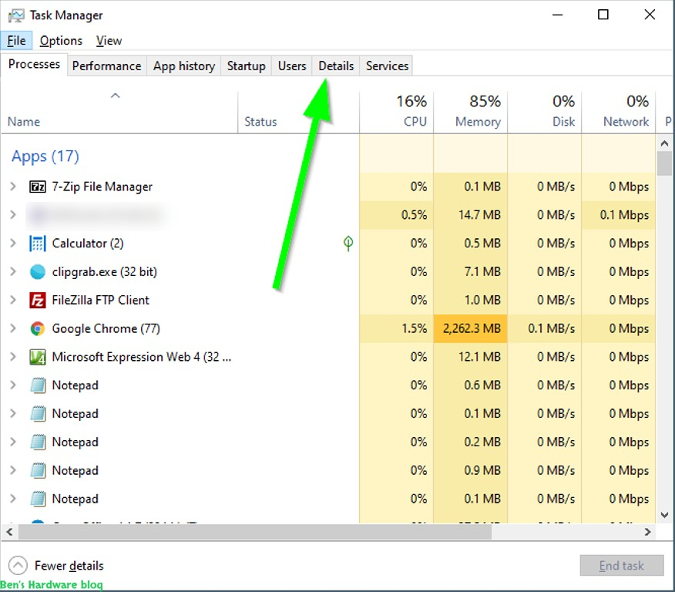Click the 7.1 MB memory cell of clipgrab
675x592 pixels.
point(471,271)
